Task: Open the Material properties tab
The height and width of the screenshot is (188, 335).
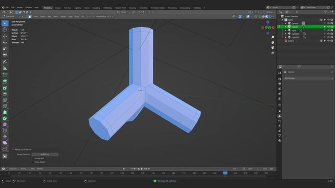Action: pos(280,140)
